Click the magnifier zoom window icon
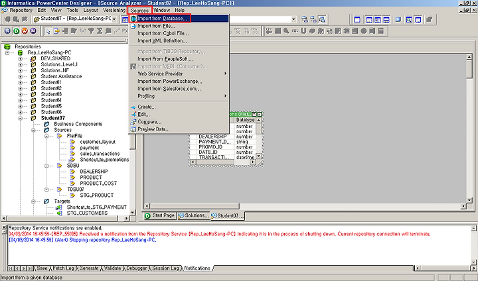 pos(409,20)
